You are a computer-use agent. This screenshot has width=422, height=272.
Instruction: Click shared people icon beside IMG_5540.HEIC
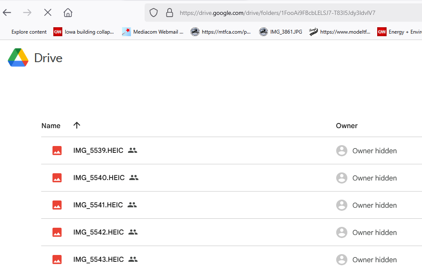tap(134, 178)
